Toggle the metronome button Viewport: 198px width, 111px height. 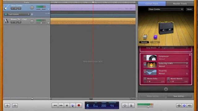131,105
